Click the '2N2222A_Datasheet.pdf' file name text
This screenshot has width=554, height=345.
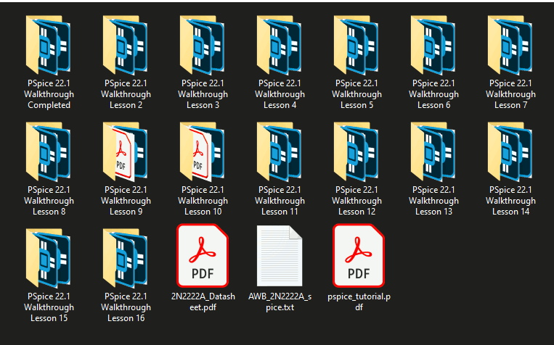[203, 302]
